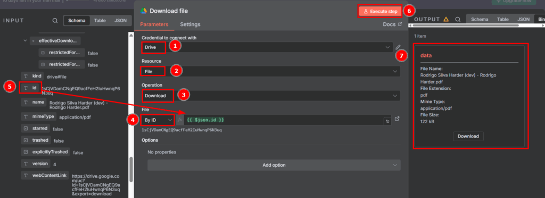
Task: Click the Download button in data card
Action: [x=468, y=136]
